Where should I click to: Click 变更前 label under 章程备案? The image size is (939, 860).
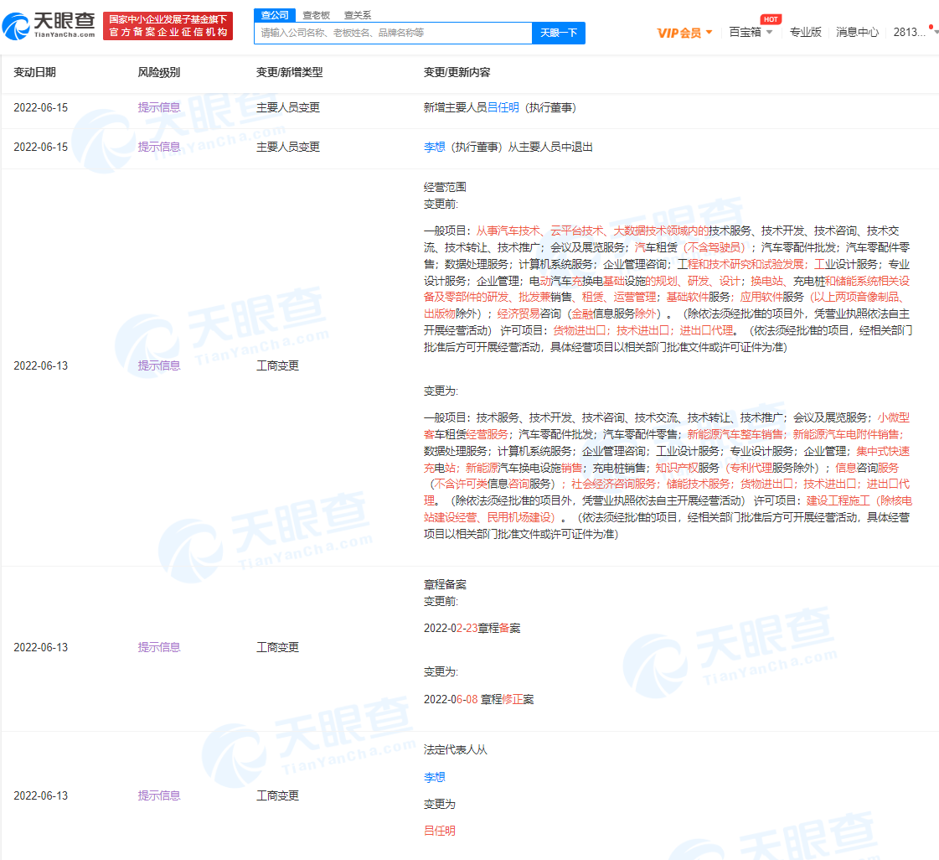[441, 602]
